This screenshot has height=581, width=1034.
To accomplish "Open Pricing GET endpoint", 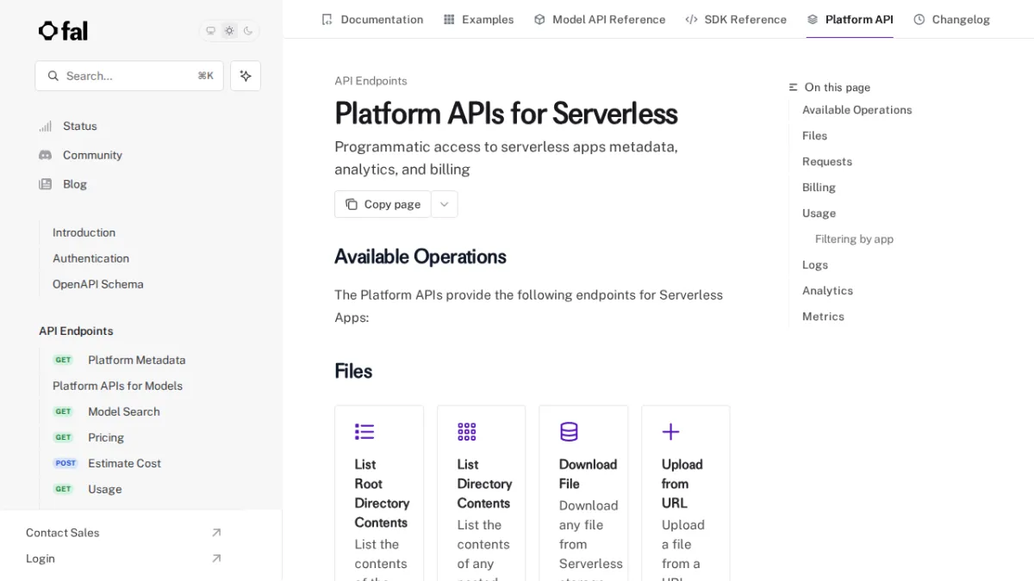I will [x=105, y=437].
